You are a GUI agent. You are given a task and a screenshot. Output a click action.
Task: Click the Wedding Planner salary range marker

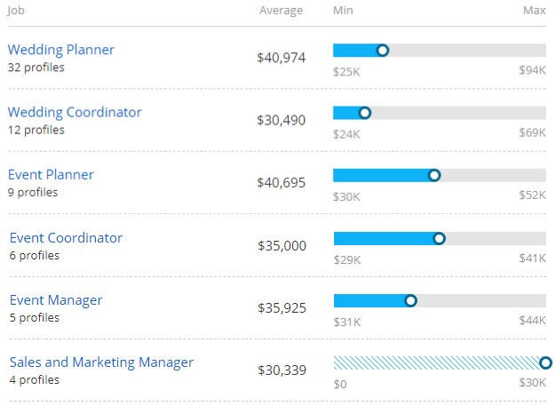tap(383, 51)
